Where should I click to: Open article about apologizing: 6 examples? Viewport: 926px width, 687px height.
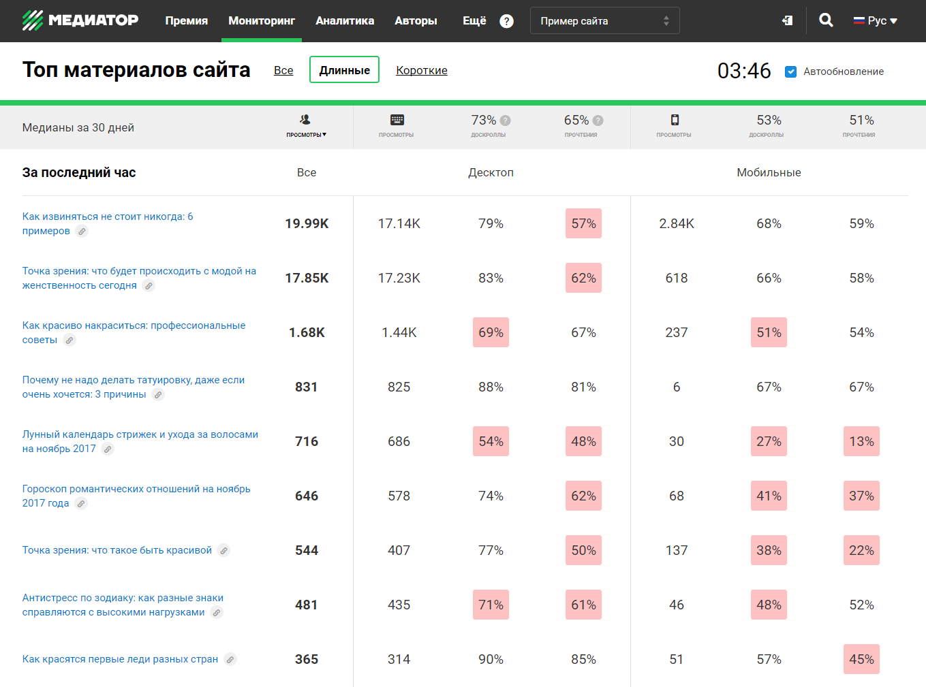pyautogui.click(x=107, y=217)
